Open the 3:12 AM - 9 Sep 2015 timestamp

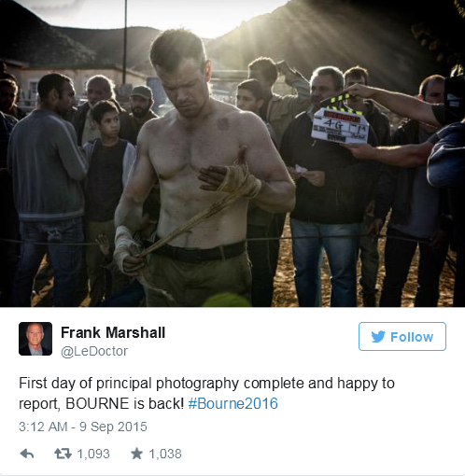(83, 427)
